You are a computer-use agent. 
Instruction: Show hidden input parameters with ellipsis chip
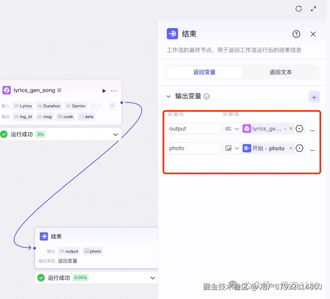[112, 106]
